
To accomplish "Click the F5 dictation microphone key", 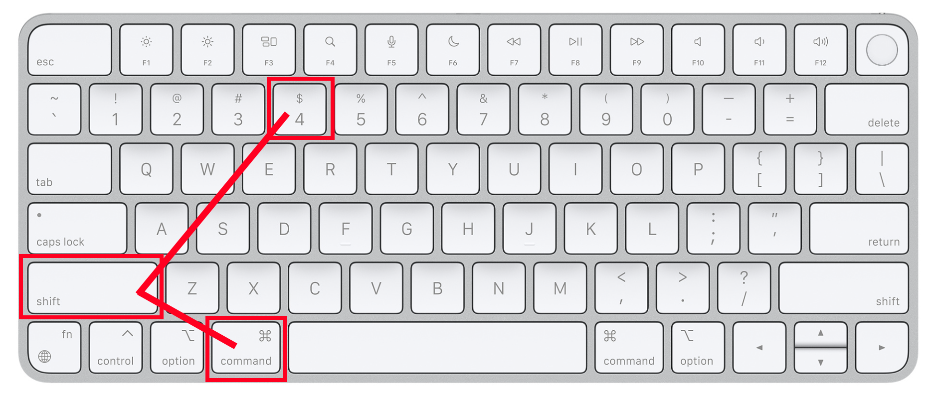I will click(391, 50).
